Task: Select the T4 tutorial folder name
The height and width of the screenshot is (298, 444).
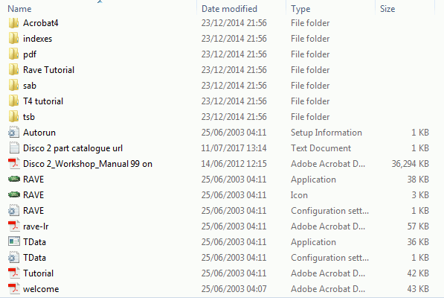Action: [43, 101]
